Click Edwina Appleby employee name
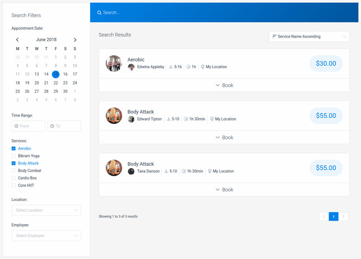This screenshot has height=259, width=361. [151, 67]
